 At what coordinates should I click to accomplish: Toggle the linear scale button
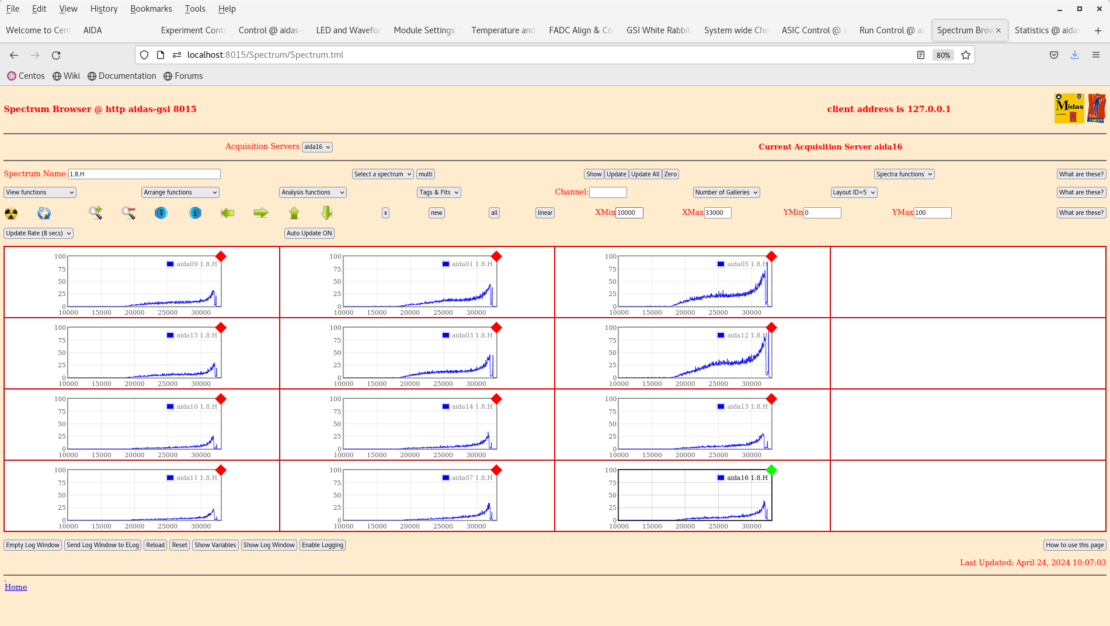[x=544, y=213]
